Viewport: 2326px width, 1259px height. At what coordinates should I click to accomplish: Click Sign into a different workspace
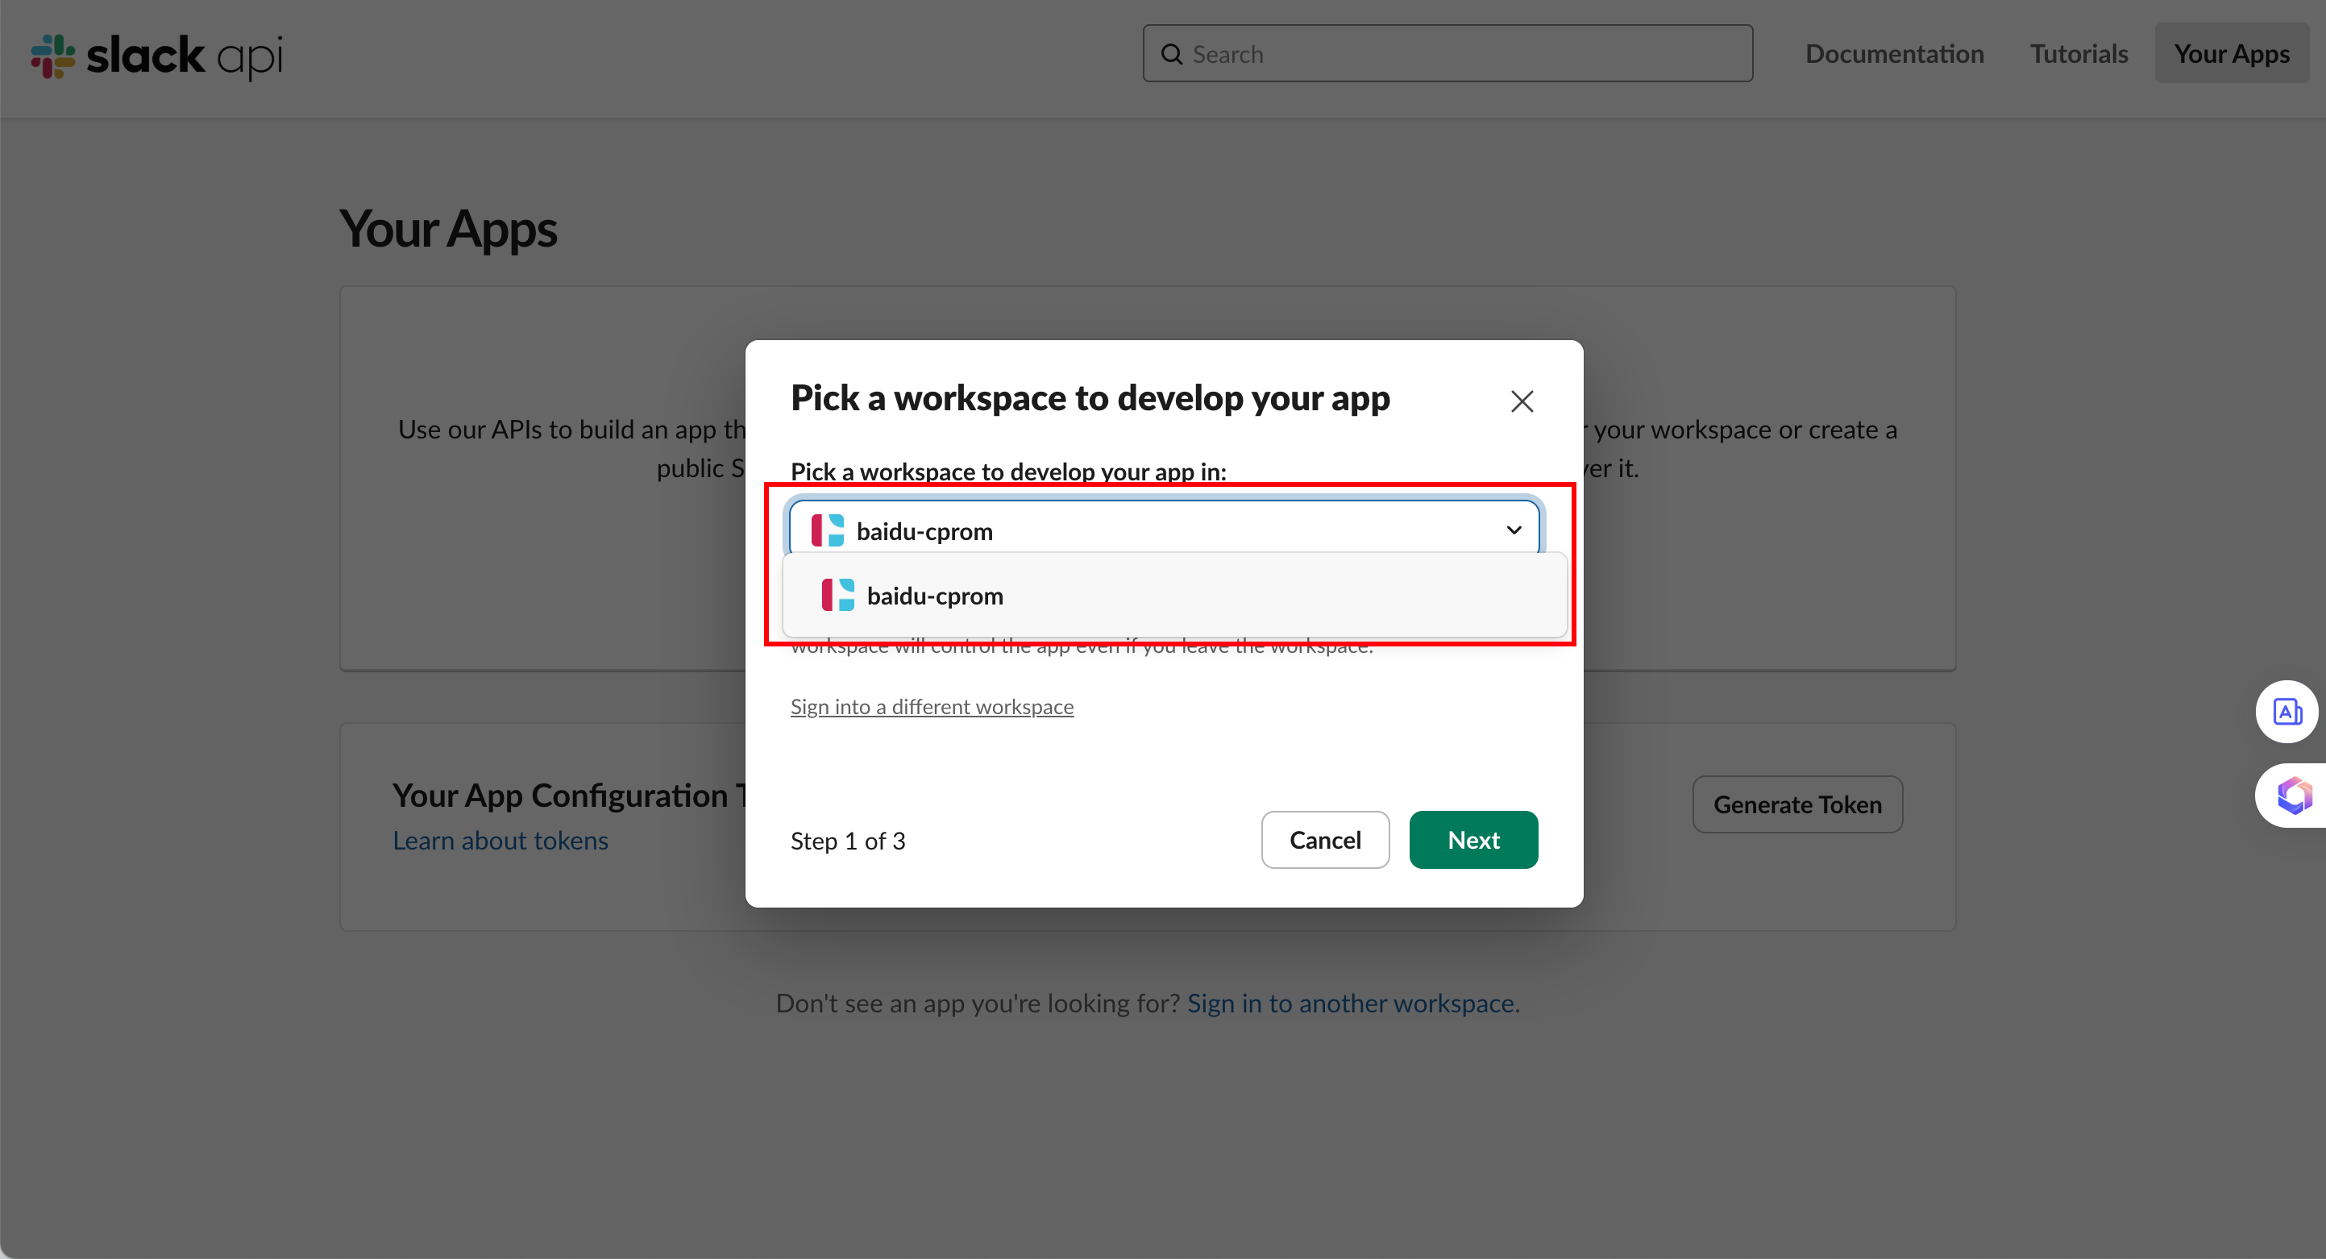(x=932, y=706)
